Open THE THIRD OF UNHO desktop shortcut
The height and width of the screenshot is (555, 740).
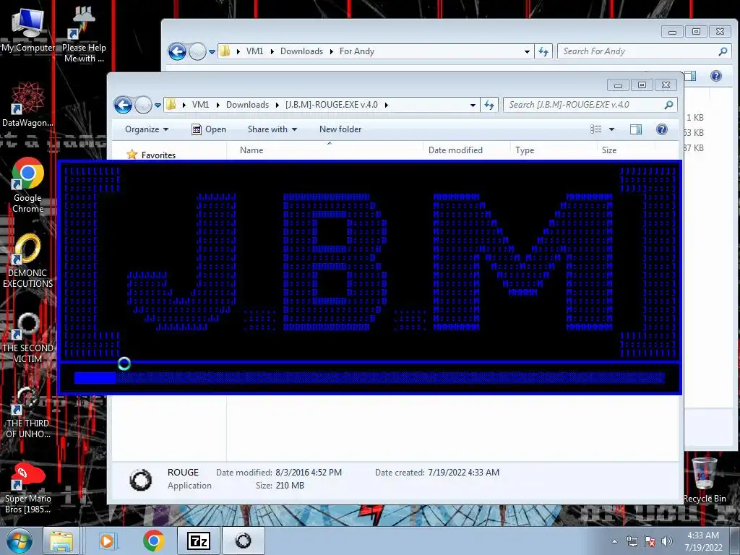click(x=27, y=411)
